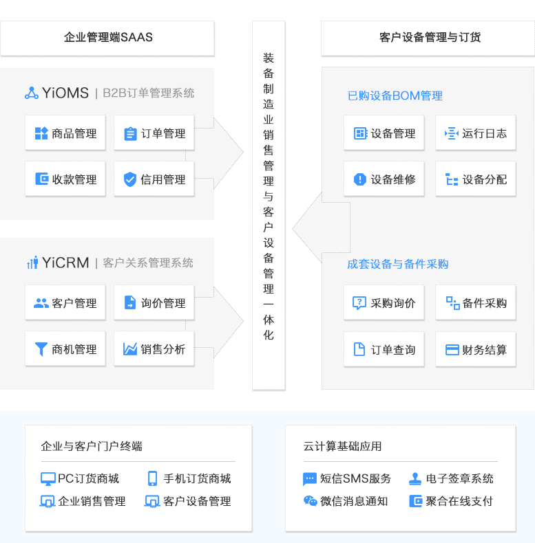Click the 手机订货商城 phone icon
This screenshot has width=535, height=543.
(152, 478)
